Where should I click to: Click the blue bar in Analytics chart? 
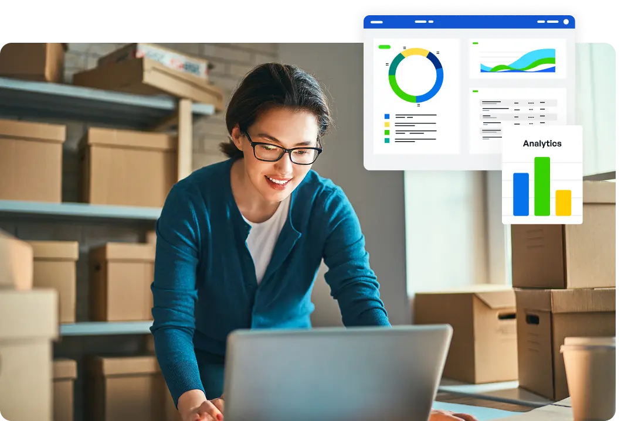[x=521, y=194]
